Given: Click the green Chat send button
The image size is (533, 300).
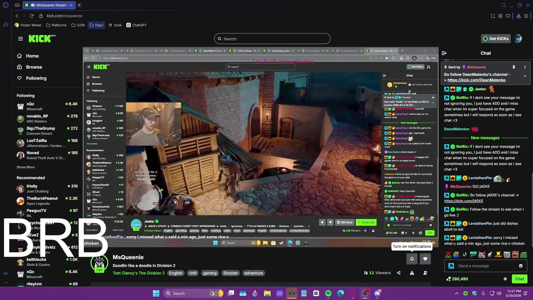Looking at the screenshot, I should pos(520,279).
